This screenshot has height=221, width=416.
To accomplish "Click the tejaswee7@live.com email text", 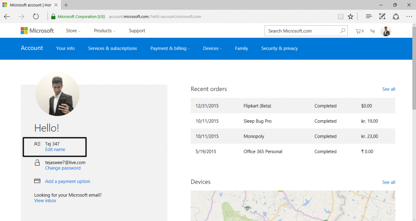I will [x=65, y=162].
